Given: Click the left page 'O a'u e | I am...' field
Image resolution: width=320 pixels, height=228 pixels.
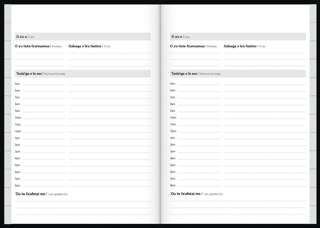Looking at the screenshot, I should pos(82,37).
